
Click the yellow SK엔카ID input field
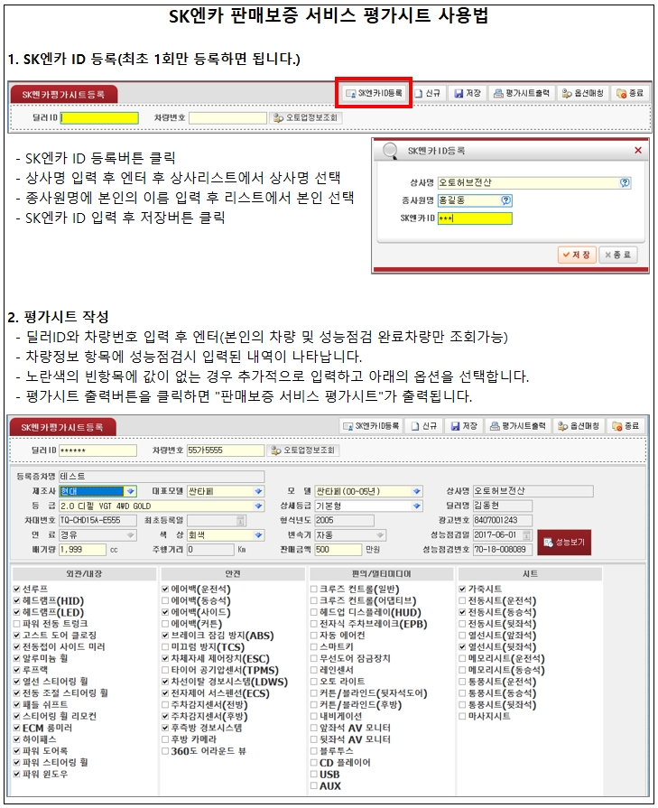click(x=475, y=218)
